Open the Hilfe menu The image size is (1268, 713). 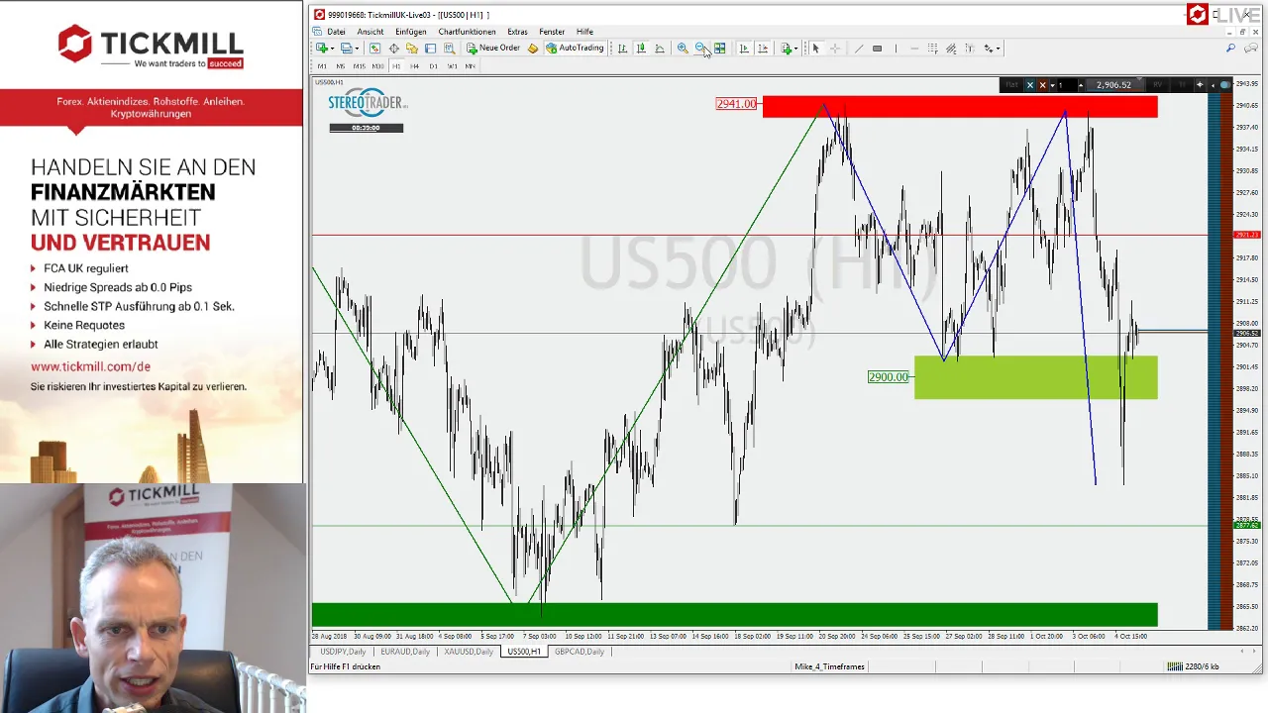pyautogui.click(x=584, y=32)
